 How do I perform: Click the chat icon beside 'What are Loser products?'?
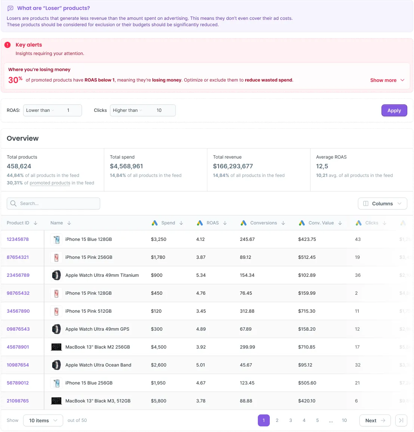[10, 8]
